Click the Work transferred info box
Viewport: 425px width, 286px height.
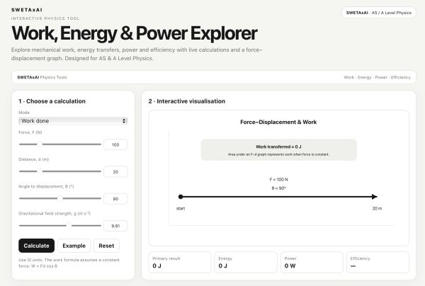tap(278, 150)
